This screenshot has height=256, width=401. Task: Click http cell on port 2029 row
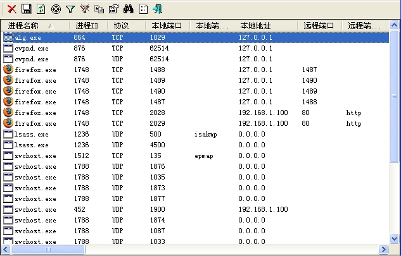click(x=353, y=123)
